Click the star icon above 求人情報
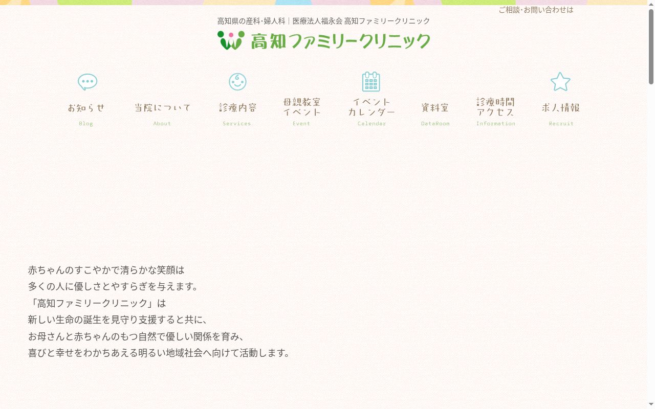This screenshot has height=409, width=655. pyautogui.click(x=560, y=82)
